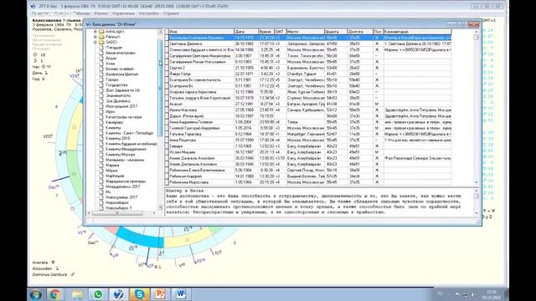Expand the Famous tree node
This screenshot has width=536, height=301.
click(x=95, y=37)
